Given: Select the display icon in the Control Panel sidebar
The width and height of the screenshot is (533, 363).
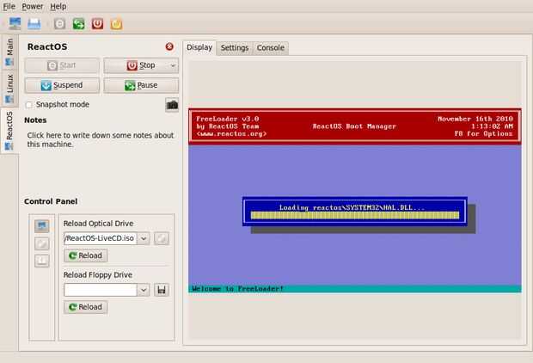Looking at the screenshot, I should (42, 226).
